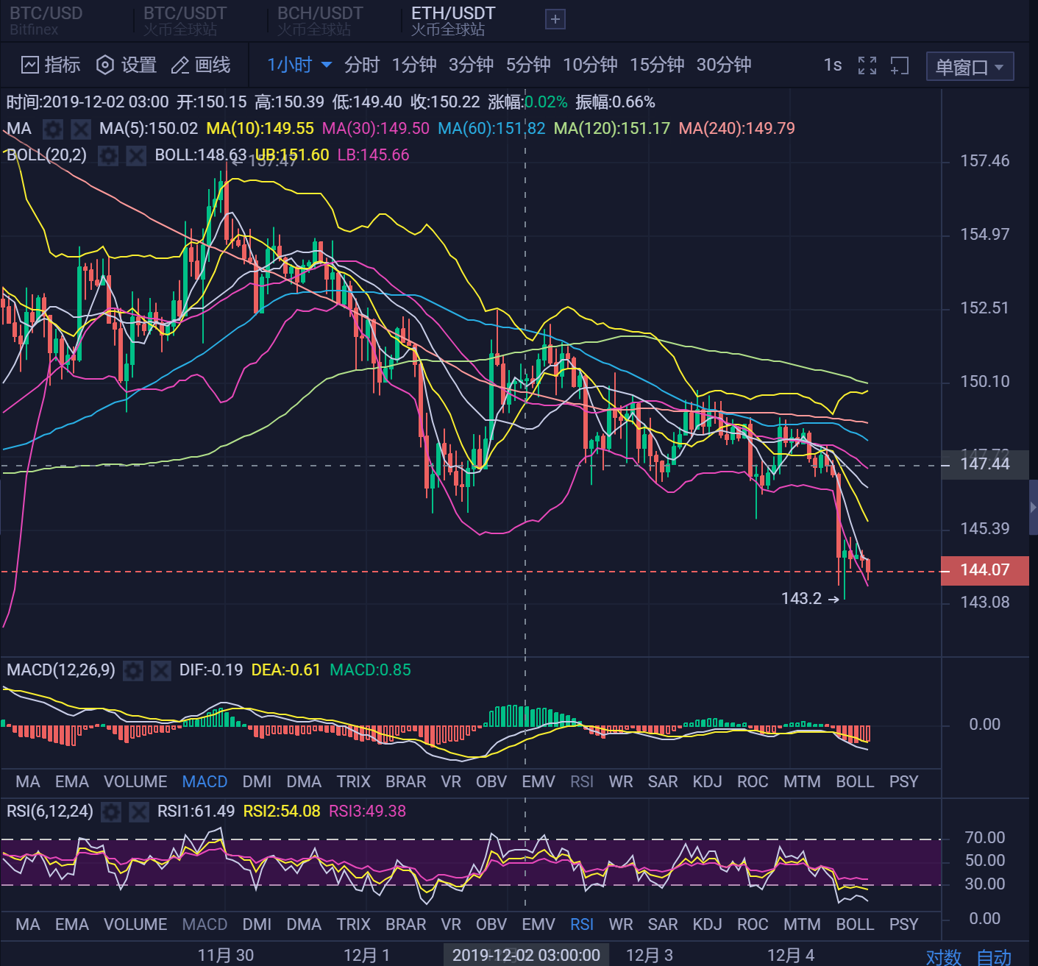Image resolution: width=1038 pixels, height=966 pixels.
Task: Select the ETH/USDT tab
Action: 453,21
